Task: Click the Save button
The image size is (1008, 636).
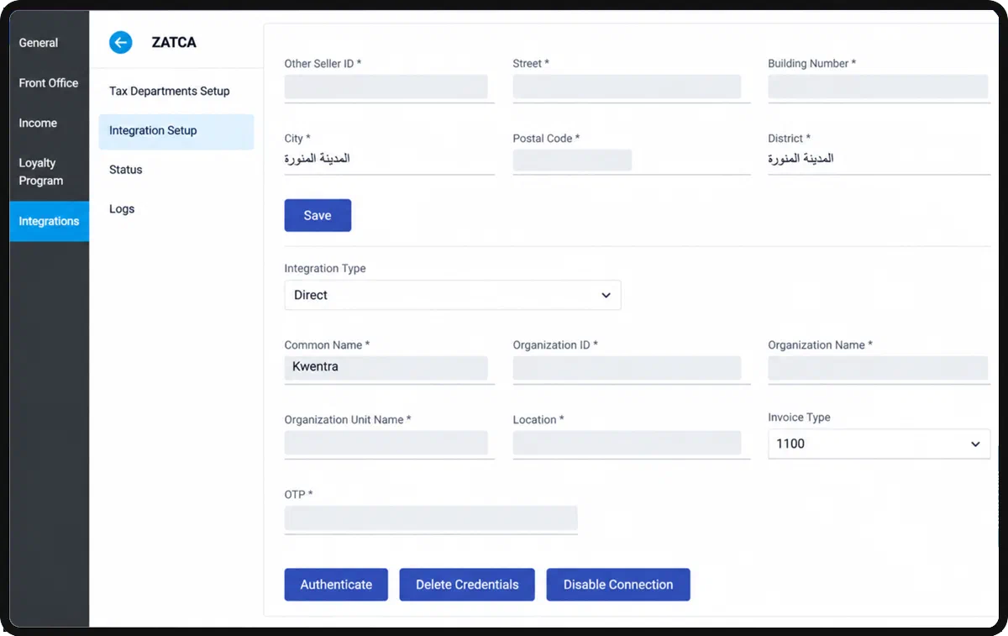Action: click(x=318, y=215)
